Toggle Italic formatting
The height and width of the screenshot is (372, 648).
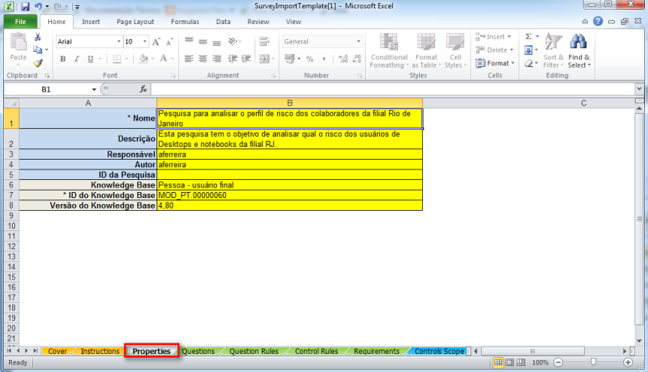click(77, 59)
